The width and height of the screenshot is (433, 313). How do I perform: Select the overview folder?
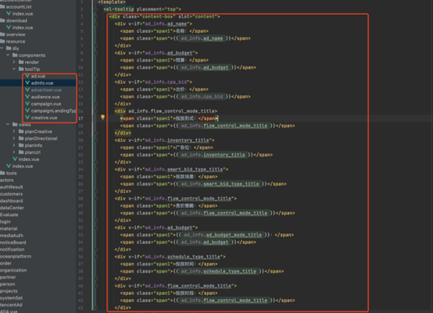[16, 35]
